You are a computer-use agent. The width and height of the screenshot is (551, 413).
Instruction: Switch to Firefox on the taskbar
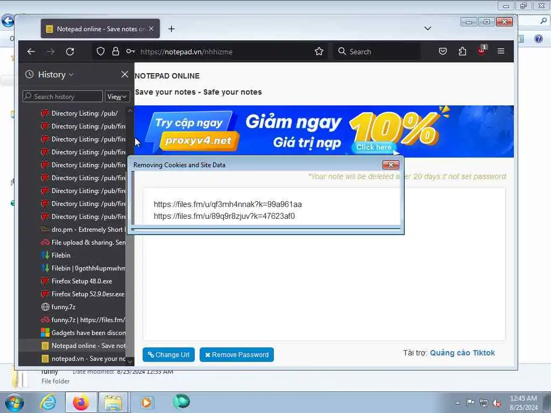click(81, 402)
